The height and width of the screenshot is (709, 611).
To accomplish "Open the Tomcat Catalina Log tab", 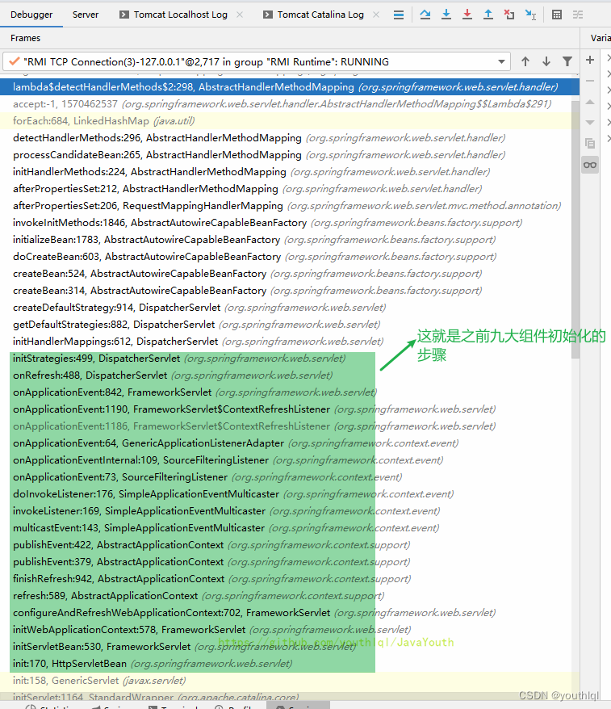I will 320,15.
